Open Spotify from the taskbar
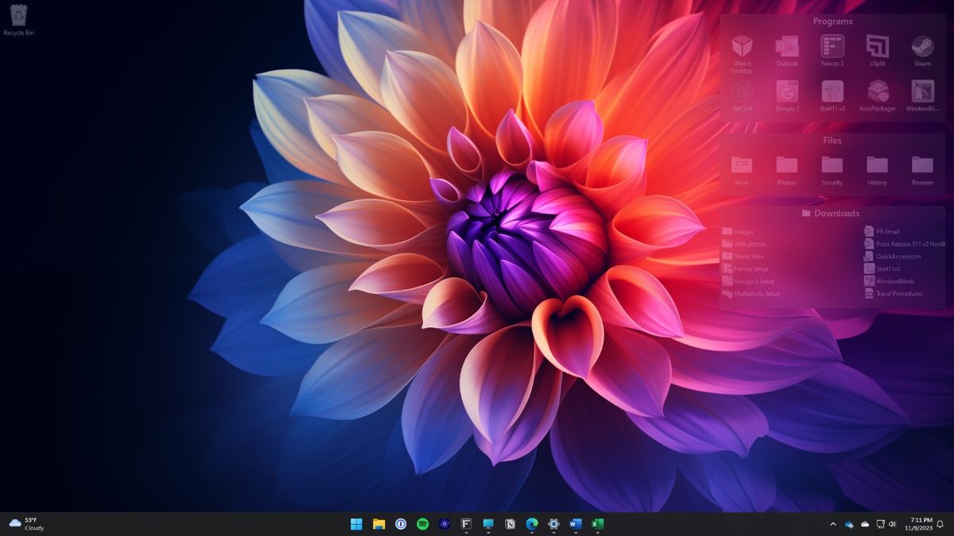Screen dimensions: 954x536 point(422,524)
